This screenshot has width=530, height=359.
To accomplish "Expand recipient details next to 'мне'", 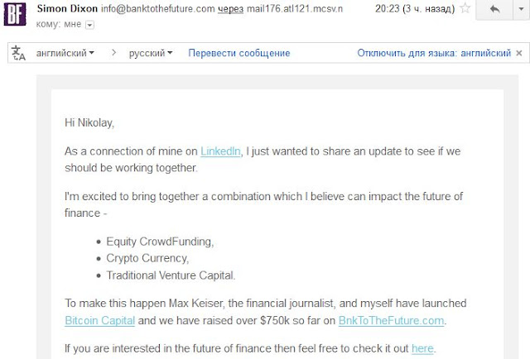I will click(89, 25).
